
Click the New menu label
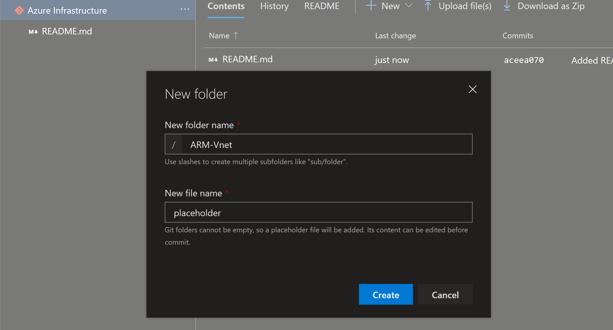pos(390,6)
